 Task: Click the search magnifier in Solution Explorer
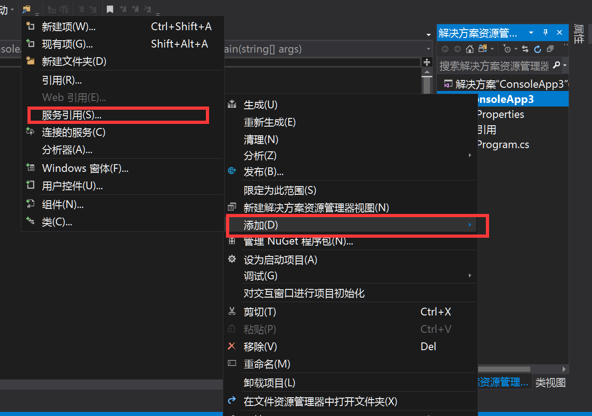click(x=556, y=66)
